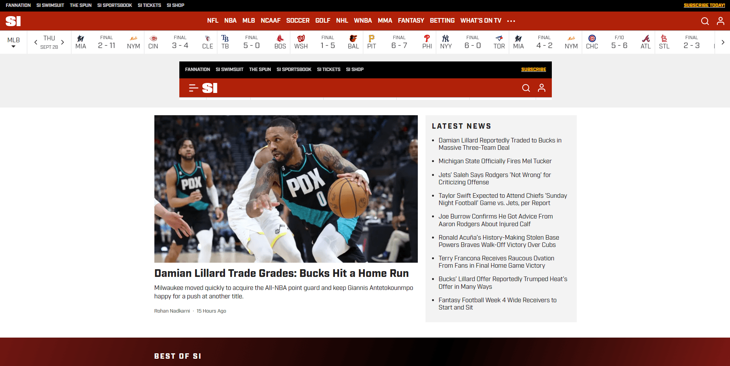Screen dimensions: 730x366
Task: Open SI SPORTSBOOK in top black bar
Action: pyautogui.click(x=114, y=5)
